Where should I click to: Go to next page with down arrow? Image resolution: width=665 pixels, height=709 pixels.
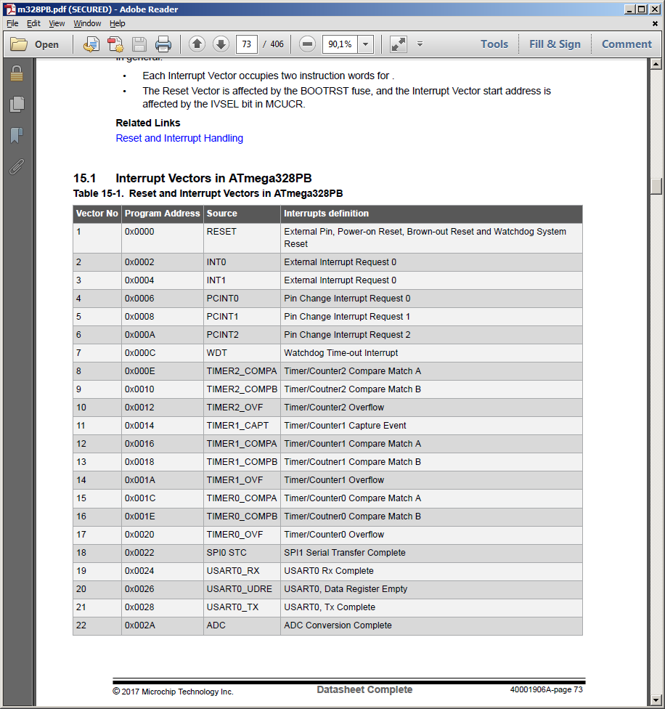click(221, 44)
